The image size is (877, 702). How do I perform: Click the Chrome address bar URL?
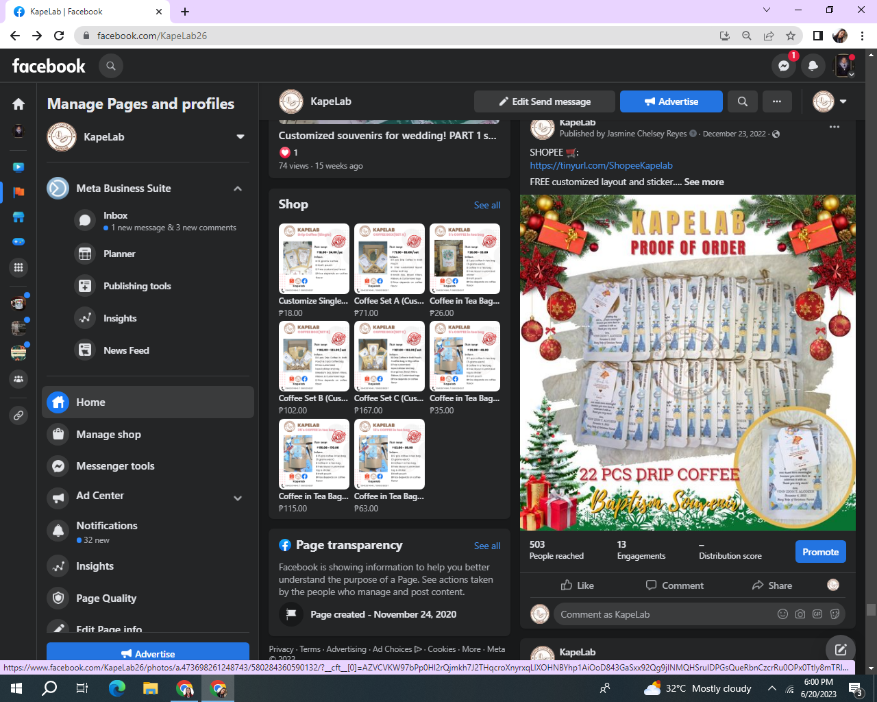point(152,36)
